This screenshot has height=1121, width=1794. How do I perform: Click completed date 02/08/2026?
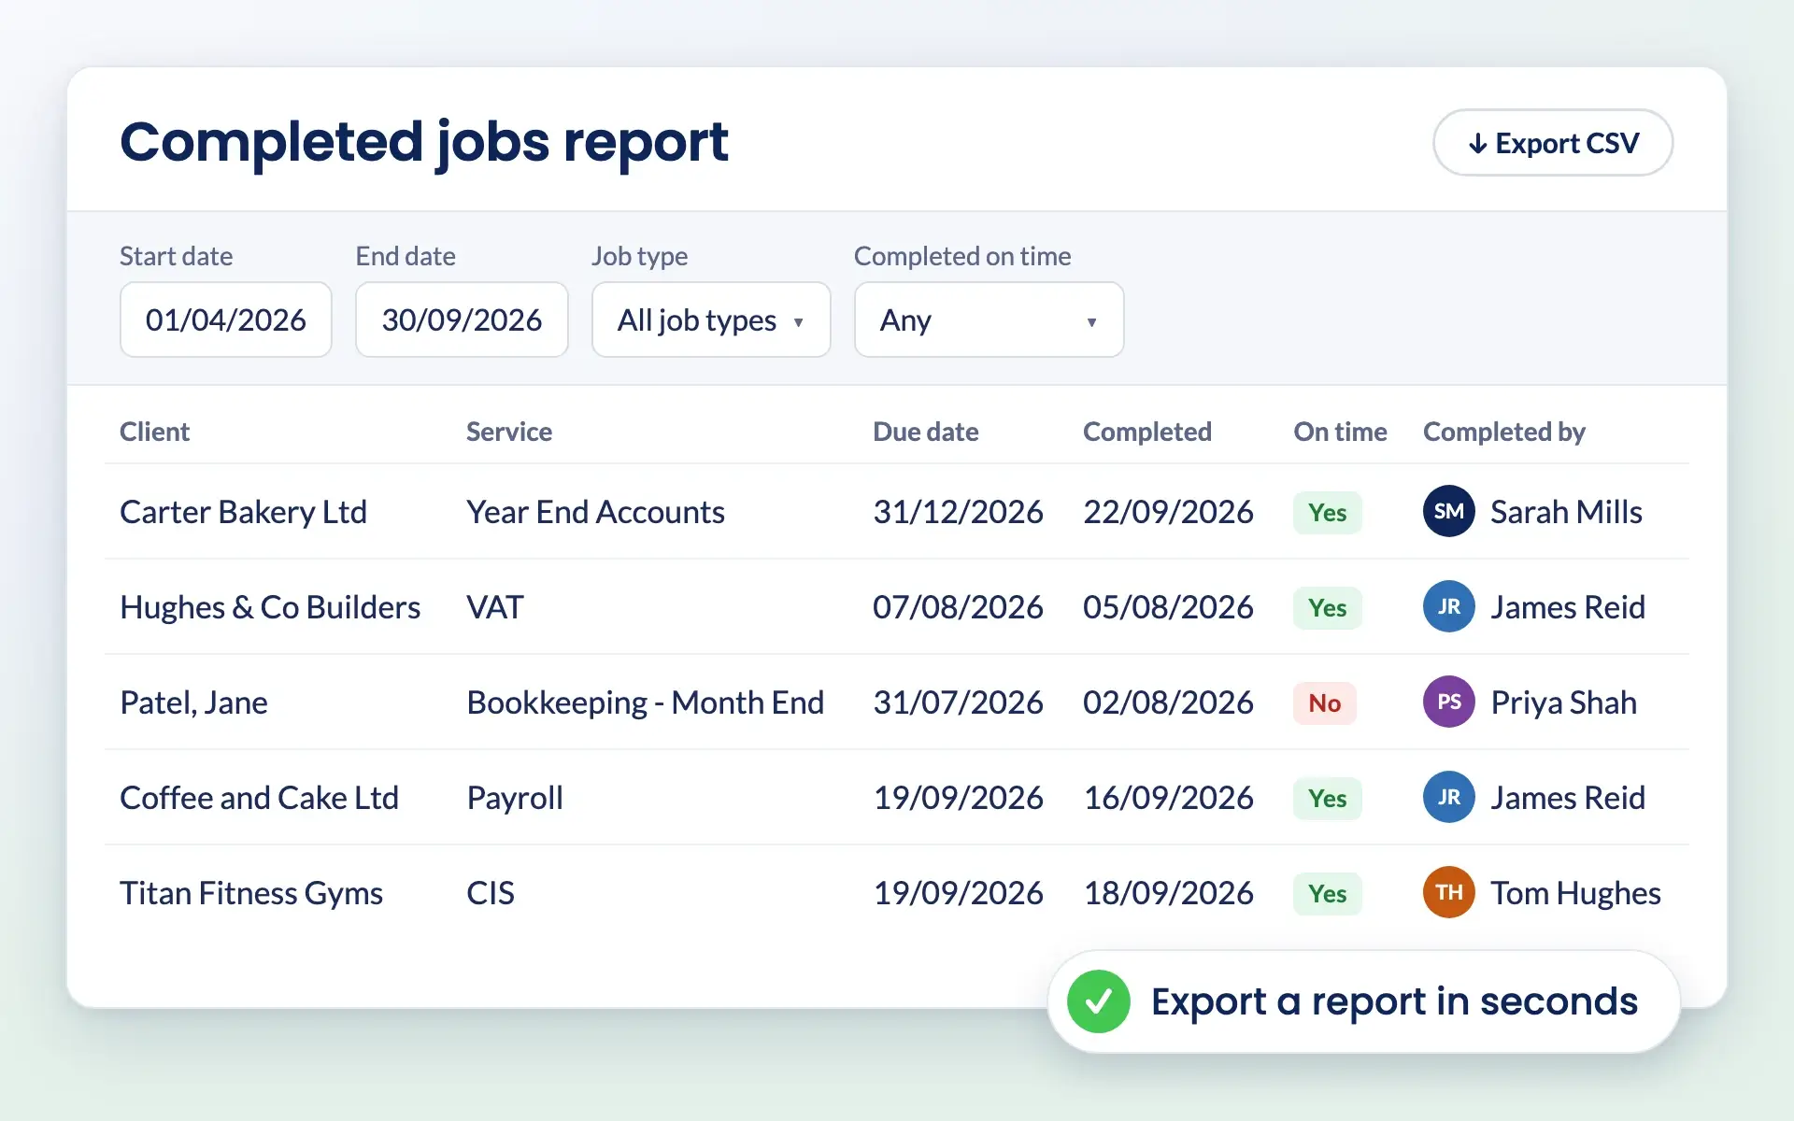tap(1168, 702)
